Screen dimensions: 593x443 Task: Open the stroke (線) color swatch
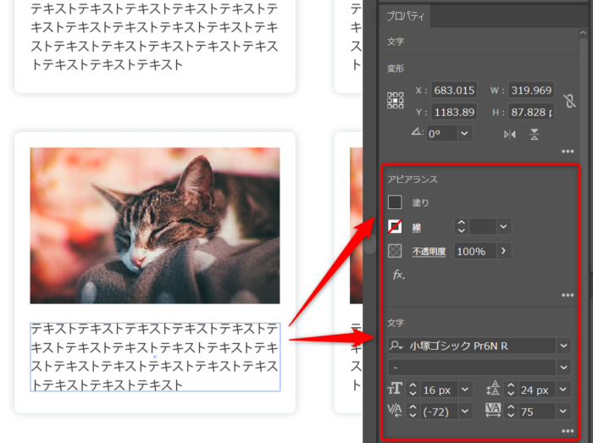click(x=395, y=226)
